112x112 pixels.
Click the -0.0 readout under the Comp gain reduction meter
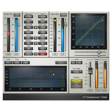pos(16,54)
